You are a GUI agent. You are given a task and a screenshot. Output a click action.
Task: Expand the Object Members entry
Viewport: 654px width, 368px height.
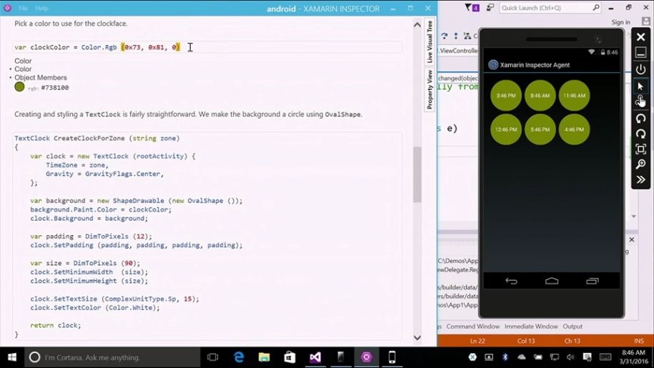click(41, 77)
